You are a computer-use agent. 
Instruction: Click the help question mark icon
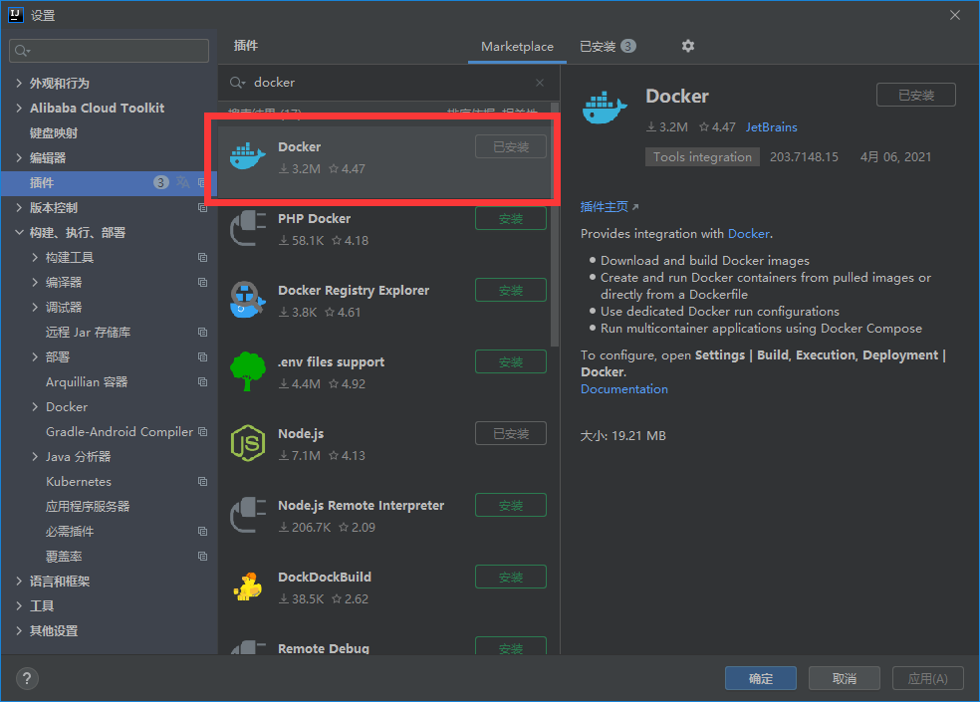[26, 678]
